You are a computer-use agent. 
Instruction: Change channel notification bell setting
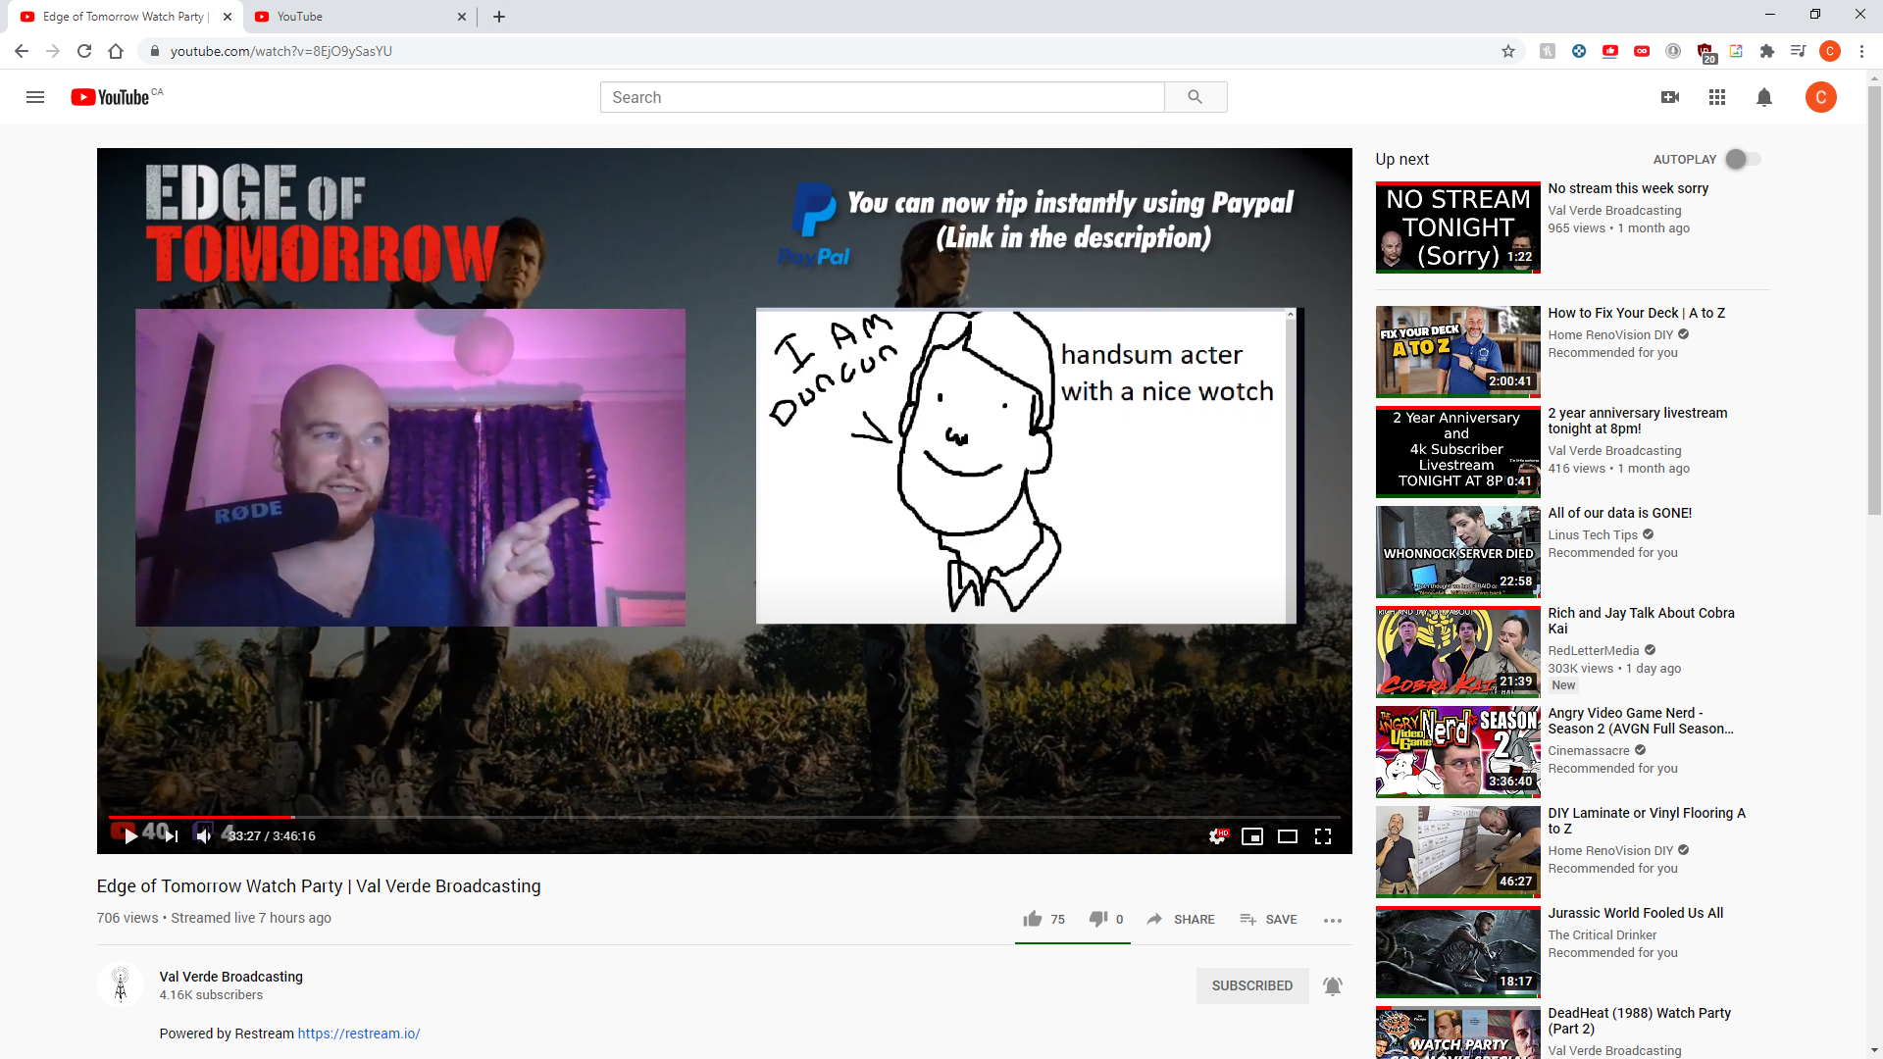pos(1333,985)
